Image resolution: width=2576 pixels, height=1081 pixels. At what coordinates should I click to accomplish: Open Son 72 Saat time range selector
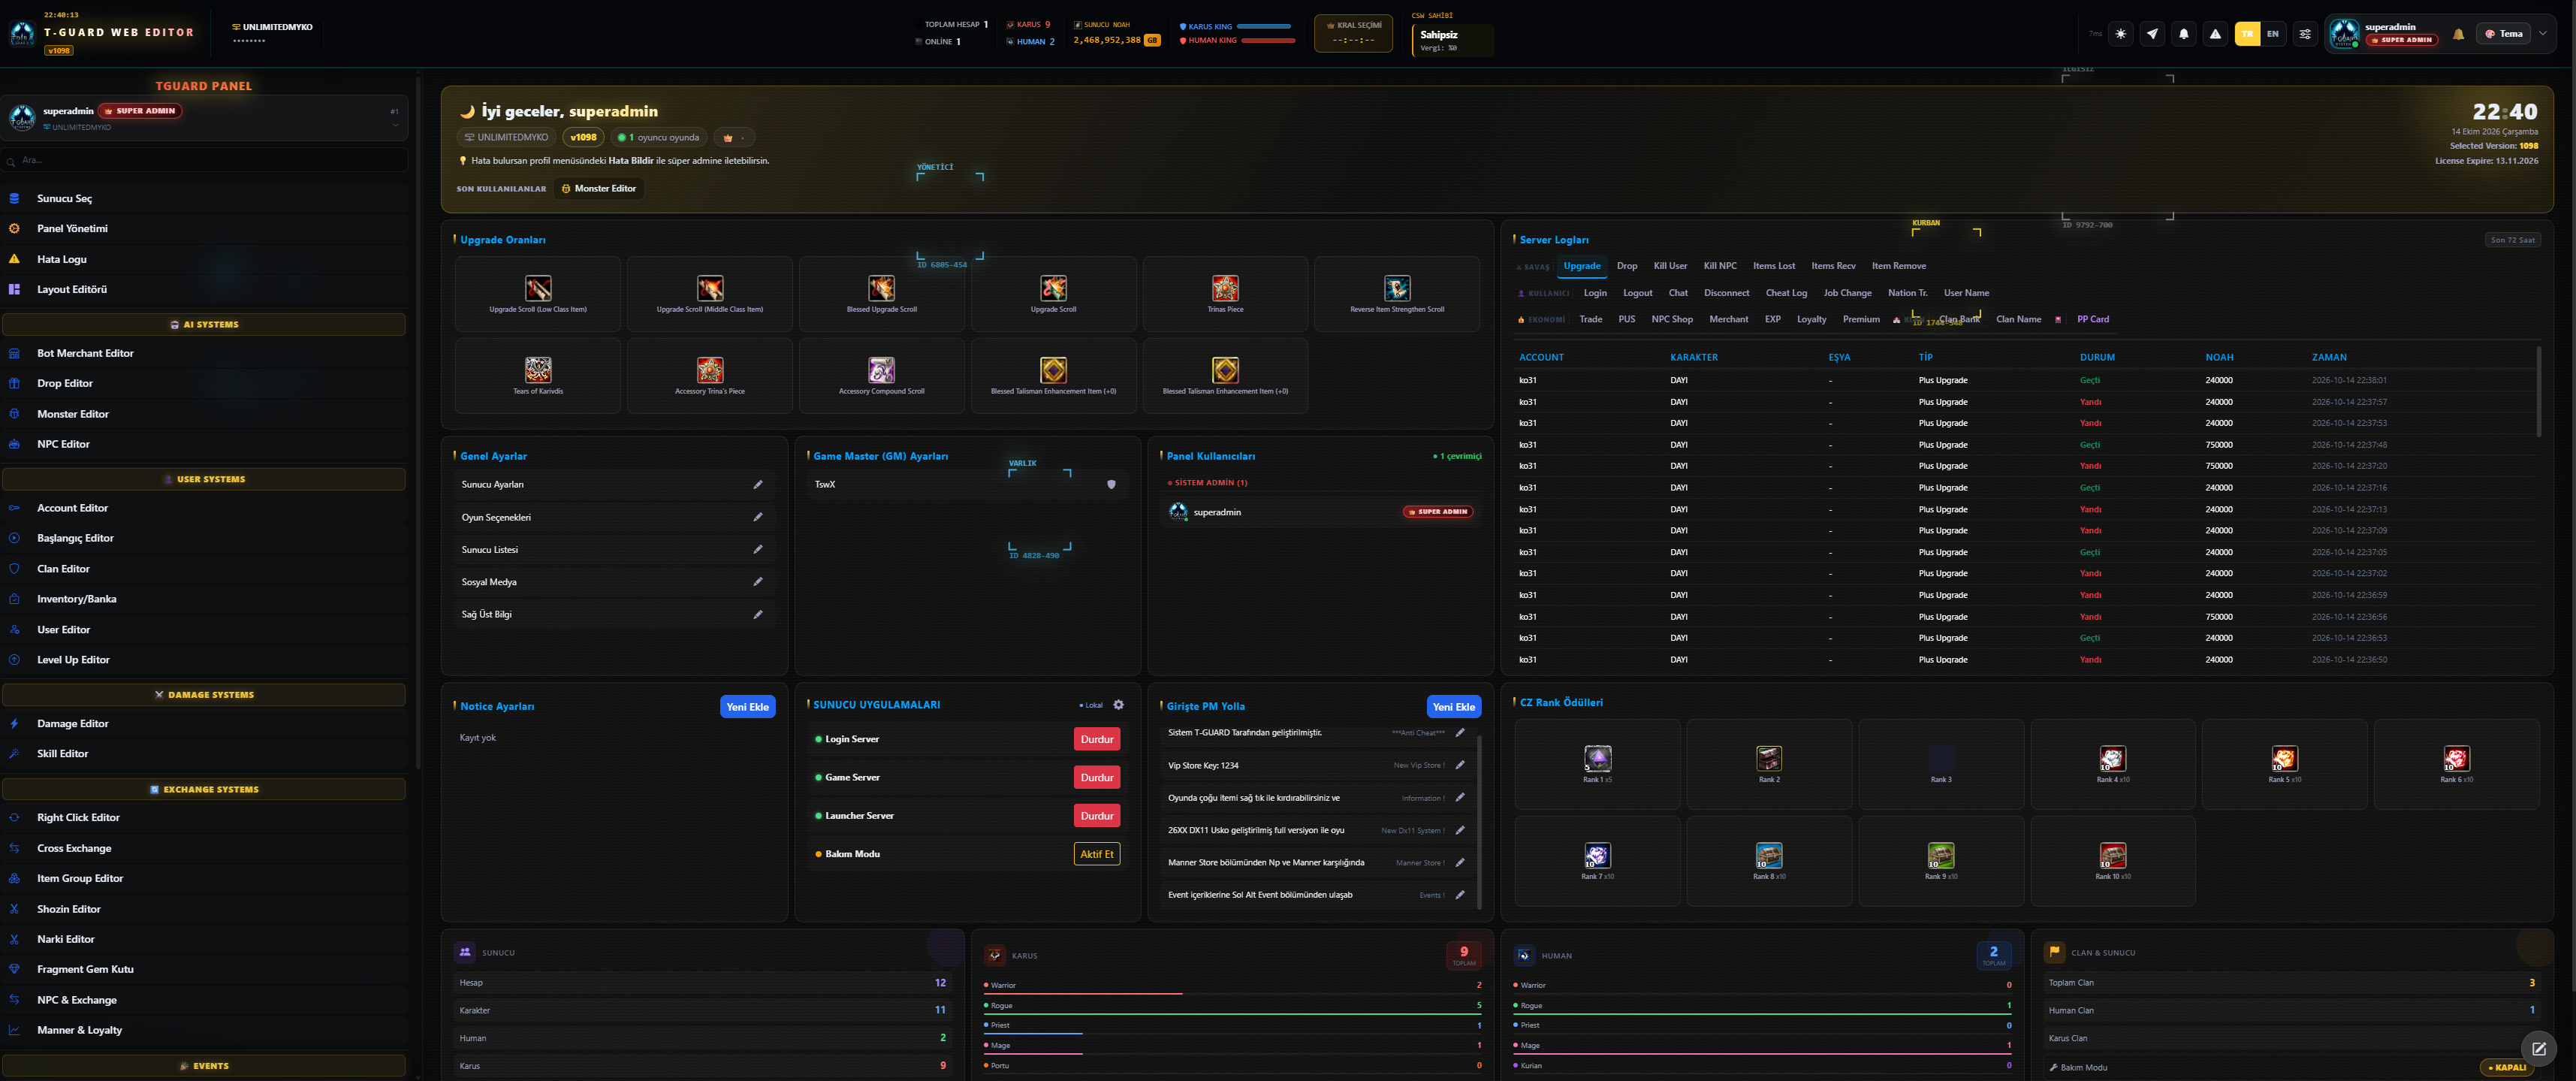(x=2512, y=240)
